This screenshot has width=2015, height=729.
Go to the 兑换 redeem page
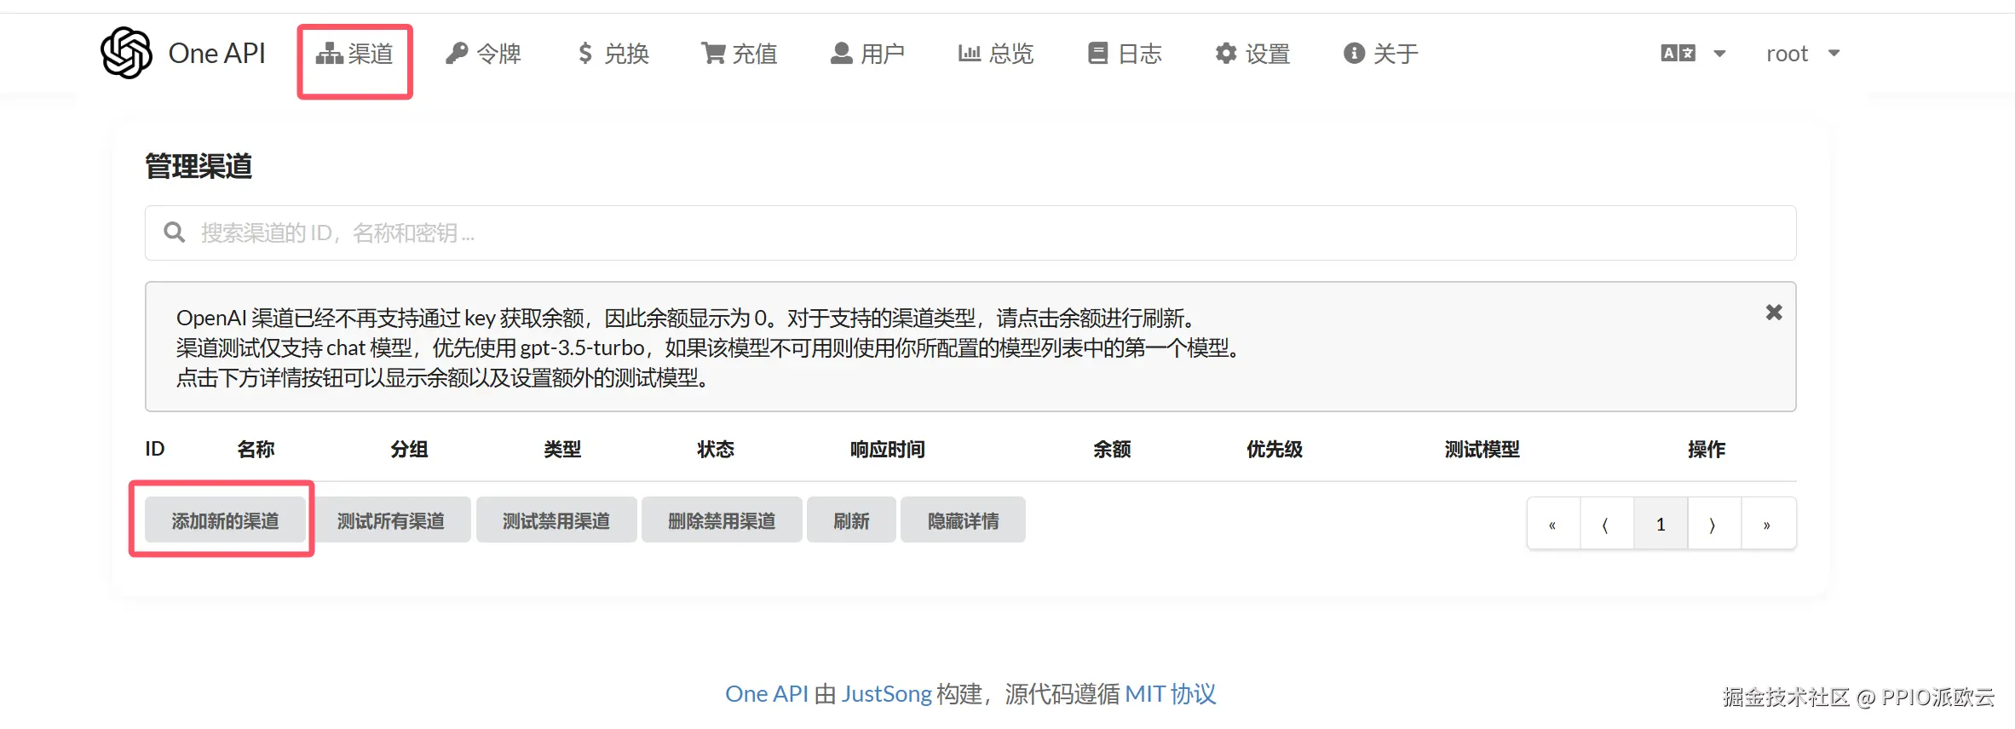613,54
